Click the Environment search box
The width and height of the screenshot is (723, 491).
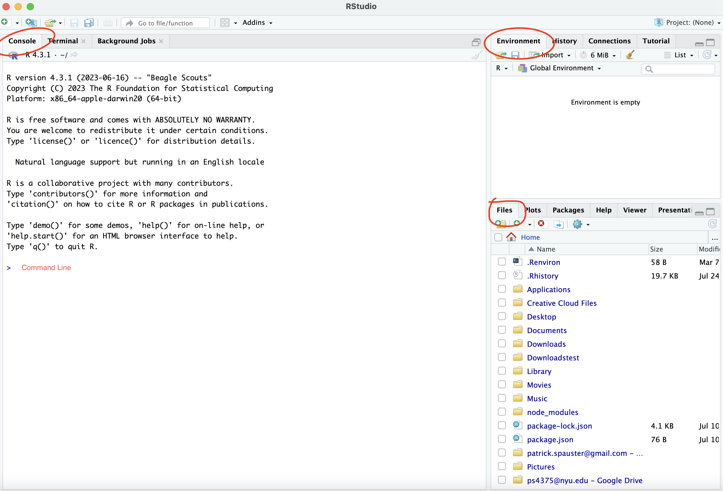(678, 69)
